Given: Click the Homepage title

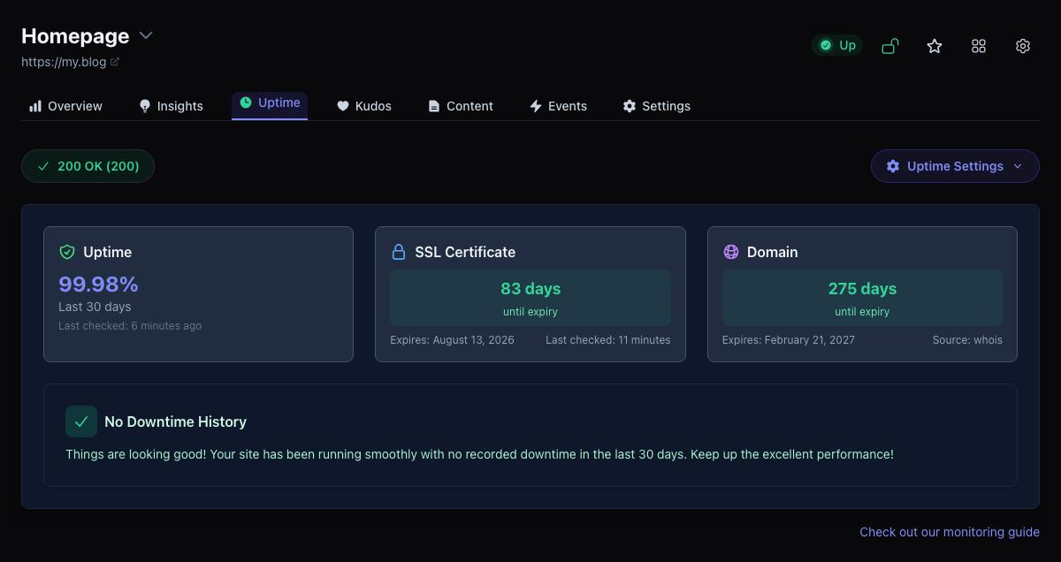Looking at the screenshot, I should [75, 35].
